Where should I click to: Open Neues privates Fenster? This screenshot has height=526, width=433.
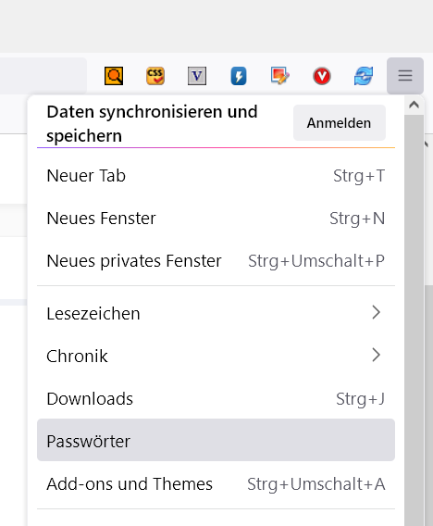216,260
